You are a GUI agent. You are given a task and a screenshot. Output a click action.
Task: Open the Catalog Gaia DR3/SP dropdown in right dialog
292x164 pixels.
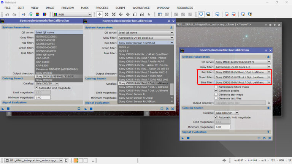[x=227, y=113]
